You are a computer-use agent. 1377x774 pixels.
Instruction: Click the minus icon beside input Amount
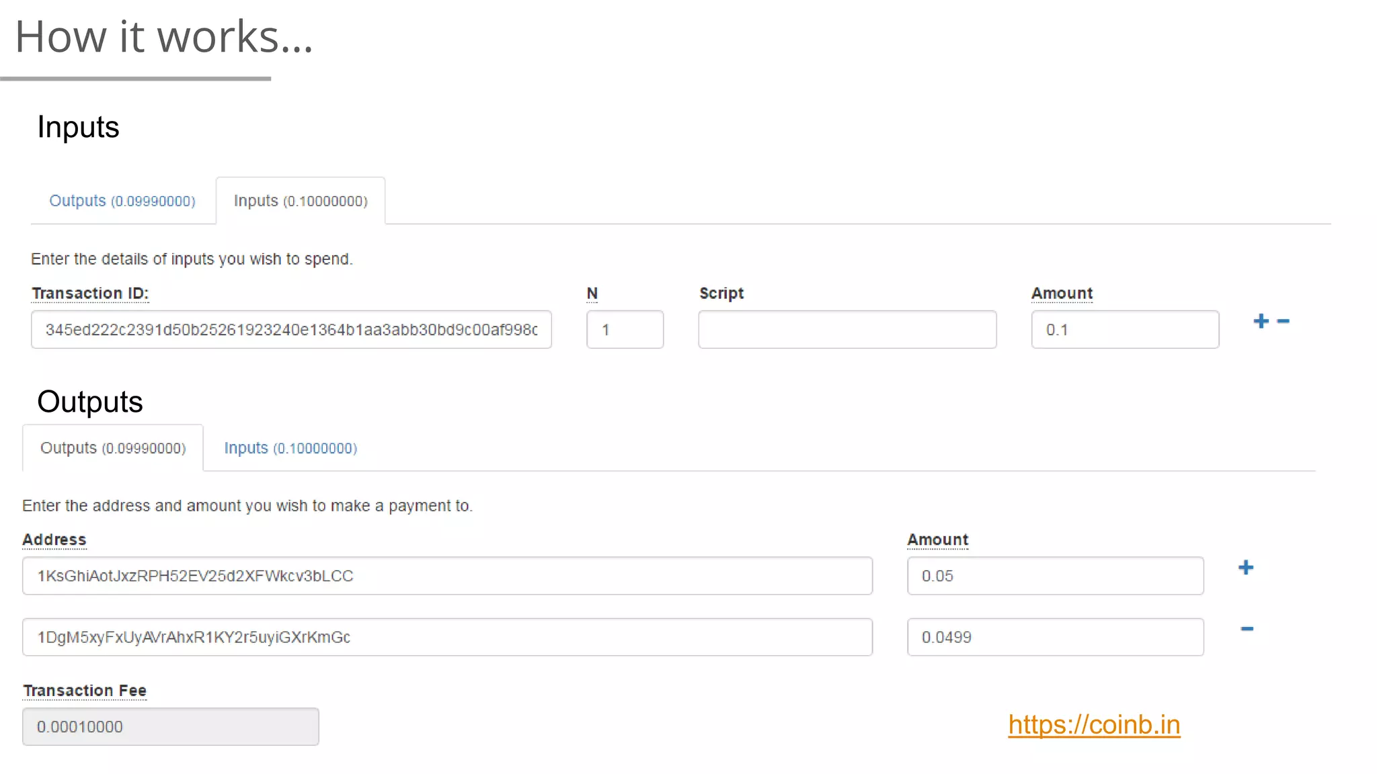point(1284,321)
